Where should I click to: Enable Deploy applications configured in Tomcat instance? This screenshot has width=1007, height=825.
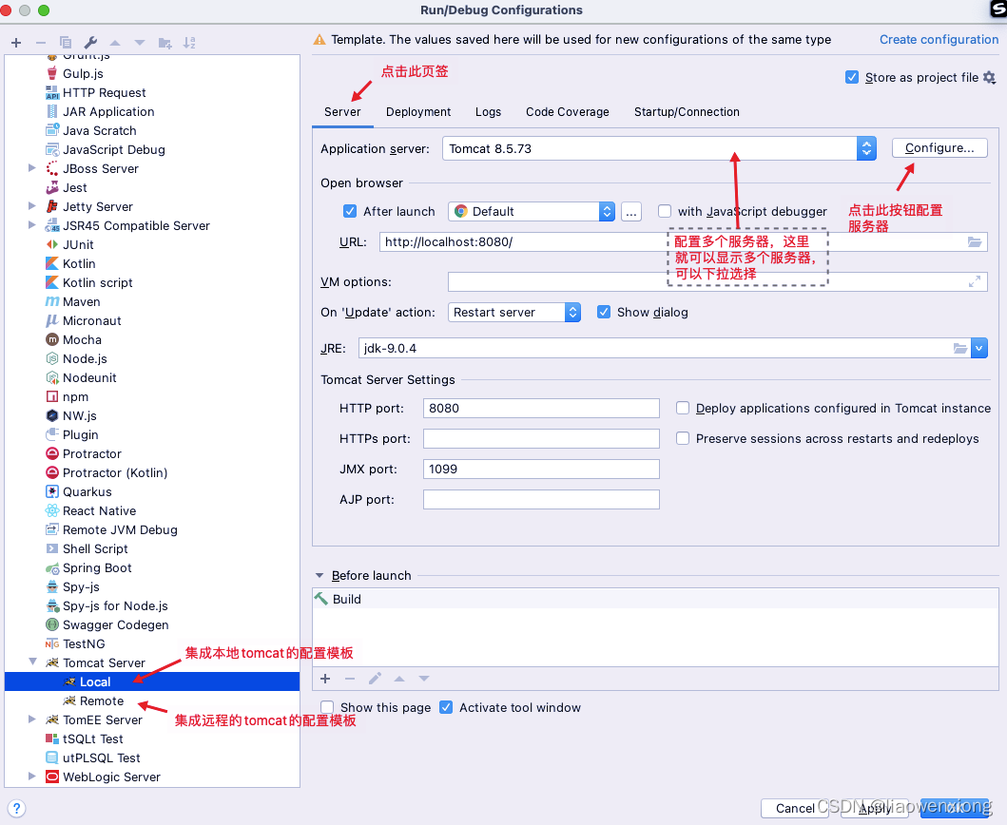point(683,409)
